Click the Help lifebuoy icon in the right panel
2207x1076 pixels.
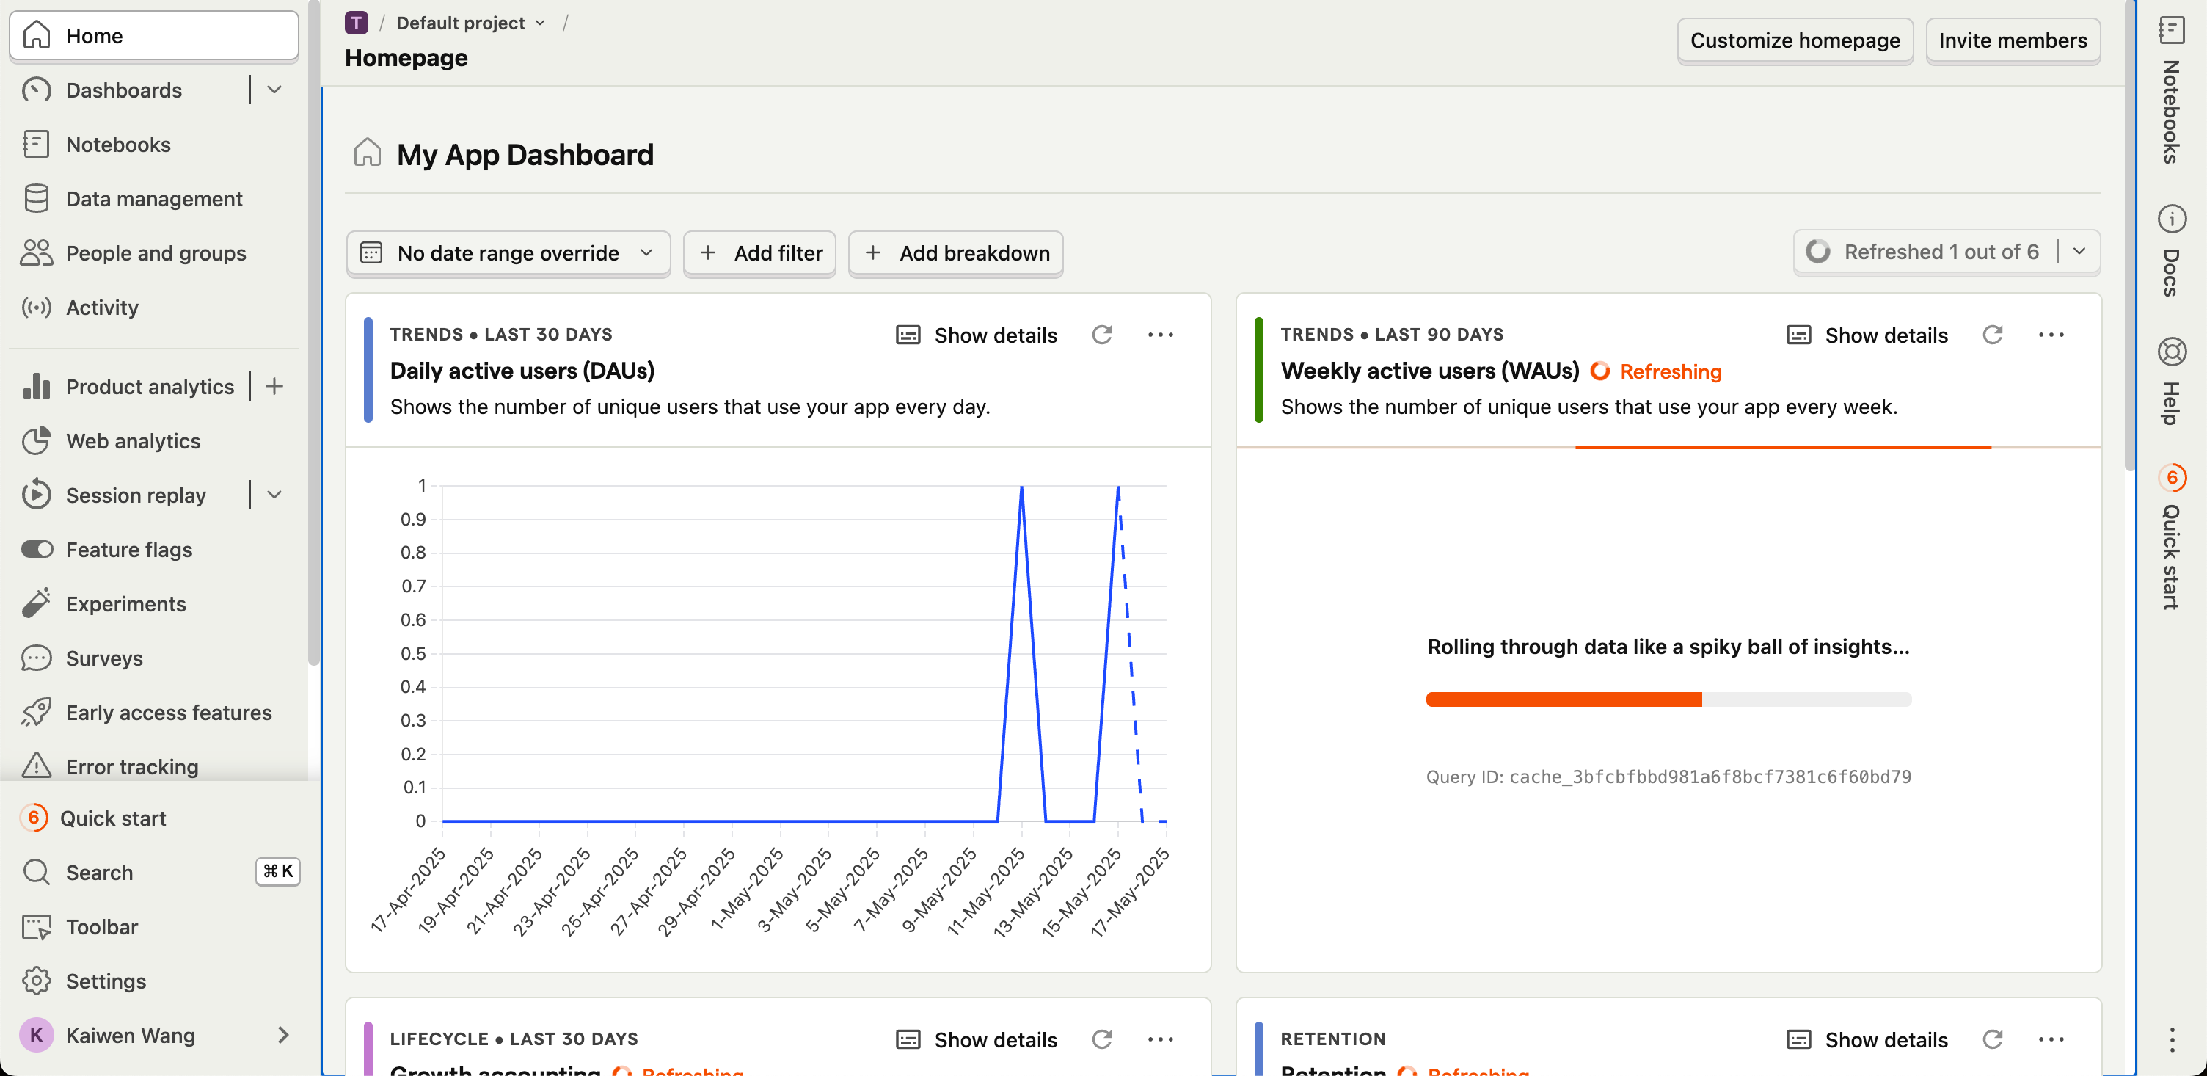coord(2171,352)
